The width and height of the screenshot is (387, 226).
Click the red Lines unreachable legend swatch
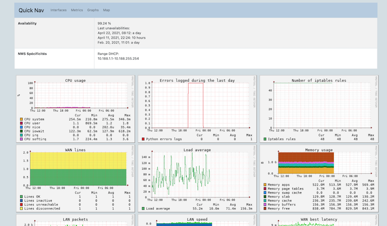click(x=21, y=205)
